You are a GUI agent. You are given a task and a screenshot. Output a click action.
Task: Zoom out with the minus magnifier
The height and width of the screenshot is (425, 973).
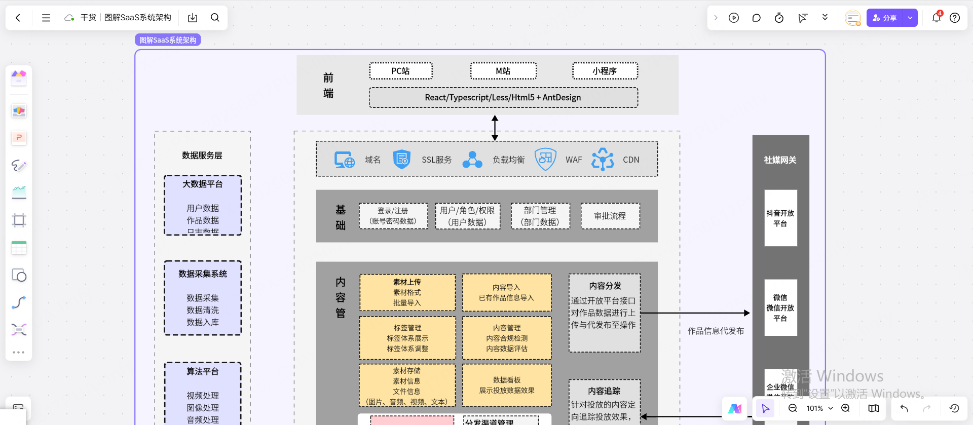[793, 408]
